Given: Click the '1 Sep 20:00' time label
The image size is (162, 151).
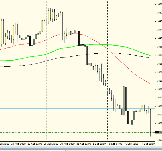Looking at the screenshot, I should 99,144.
